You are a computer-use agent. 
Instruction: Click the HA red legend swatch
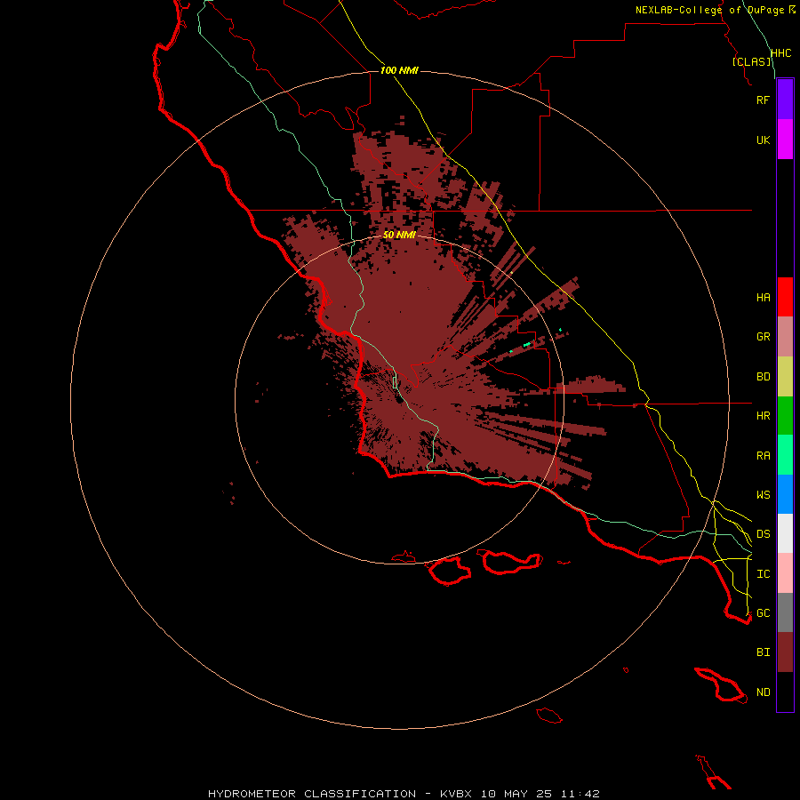(785, 297)
